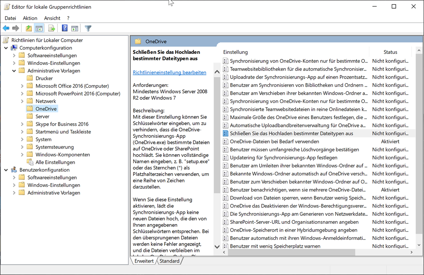Viewport: 424px width, 275px height.
Task: Toggle the Show/Hide Console Tree icon
Action: click(39, 28)
